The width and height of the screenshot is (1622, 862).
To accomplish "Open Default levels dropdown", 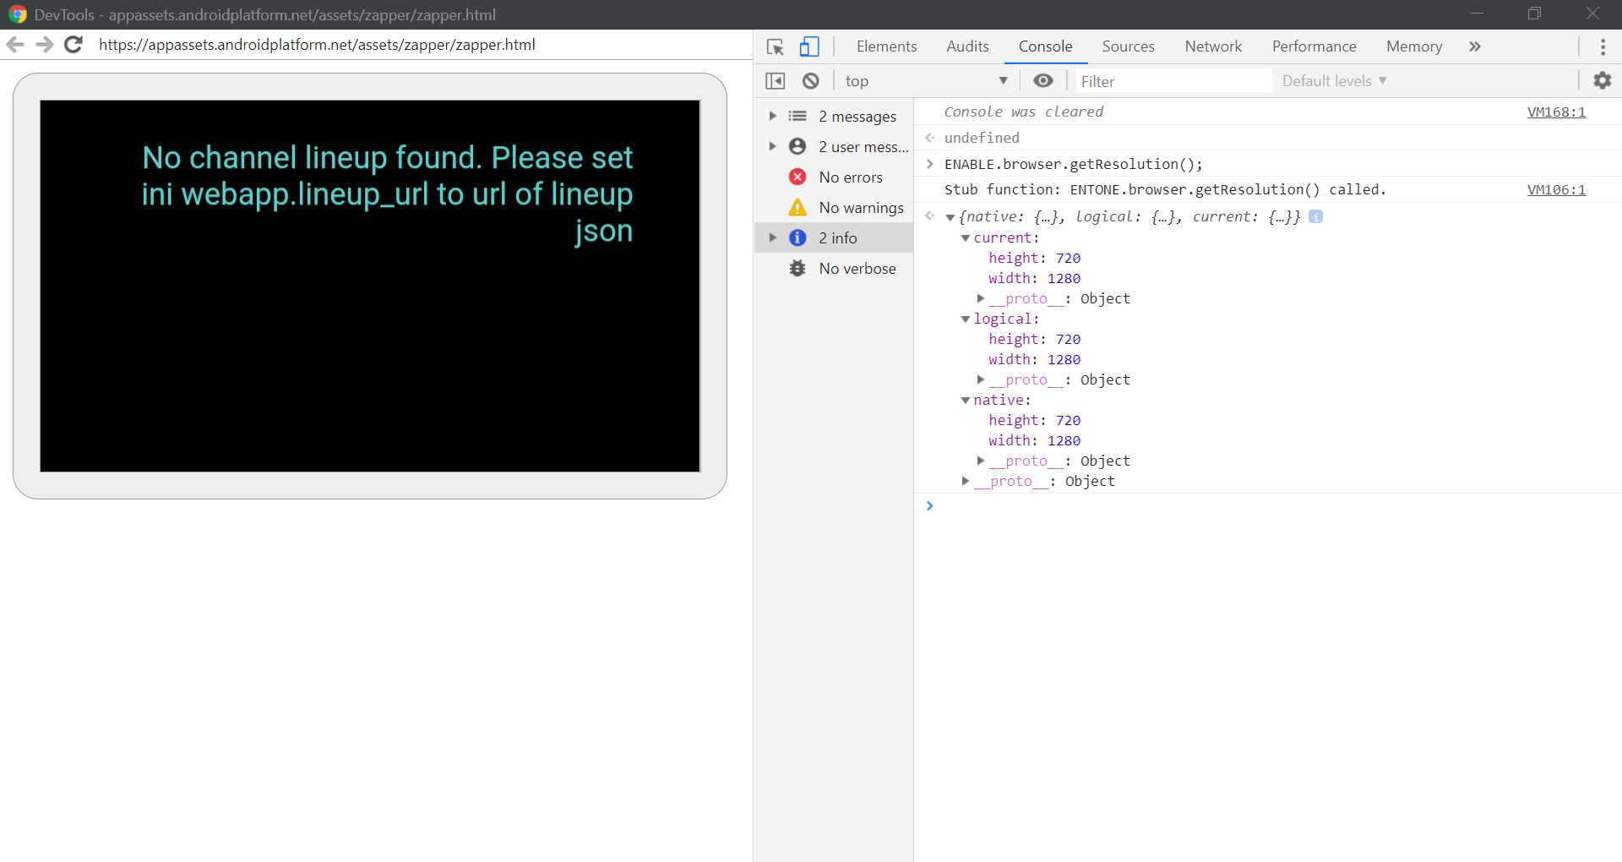I will pyautogui.click(x=1334, y=81).
